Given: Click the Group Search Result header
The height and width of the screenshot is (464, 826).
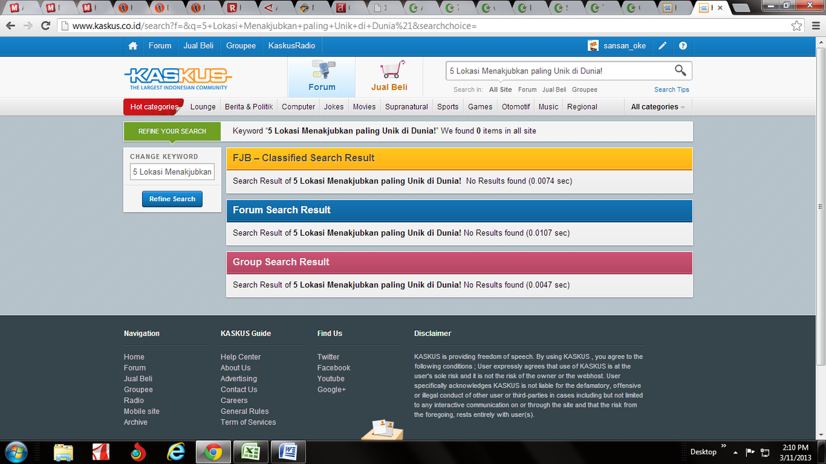Looking at the screenshot, I should pyautogui.click(x=459, y=262).
